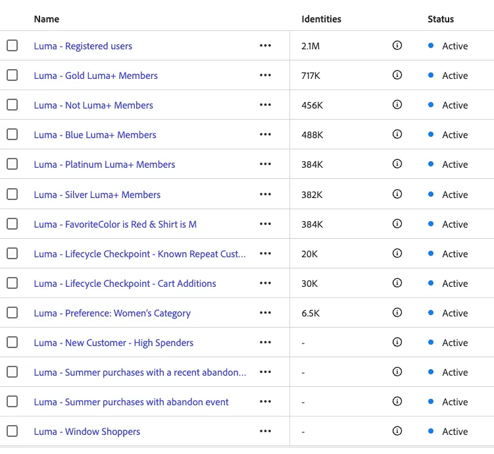Open more actions for Luma - Registered users
494x454 pixels.
click(x=265, y=45)
